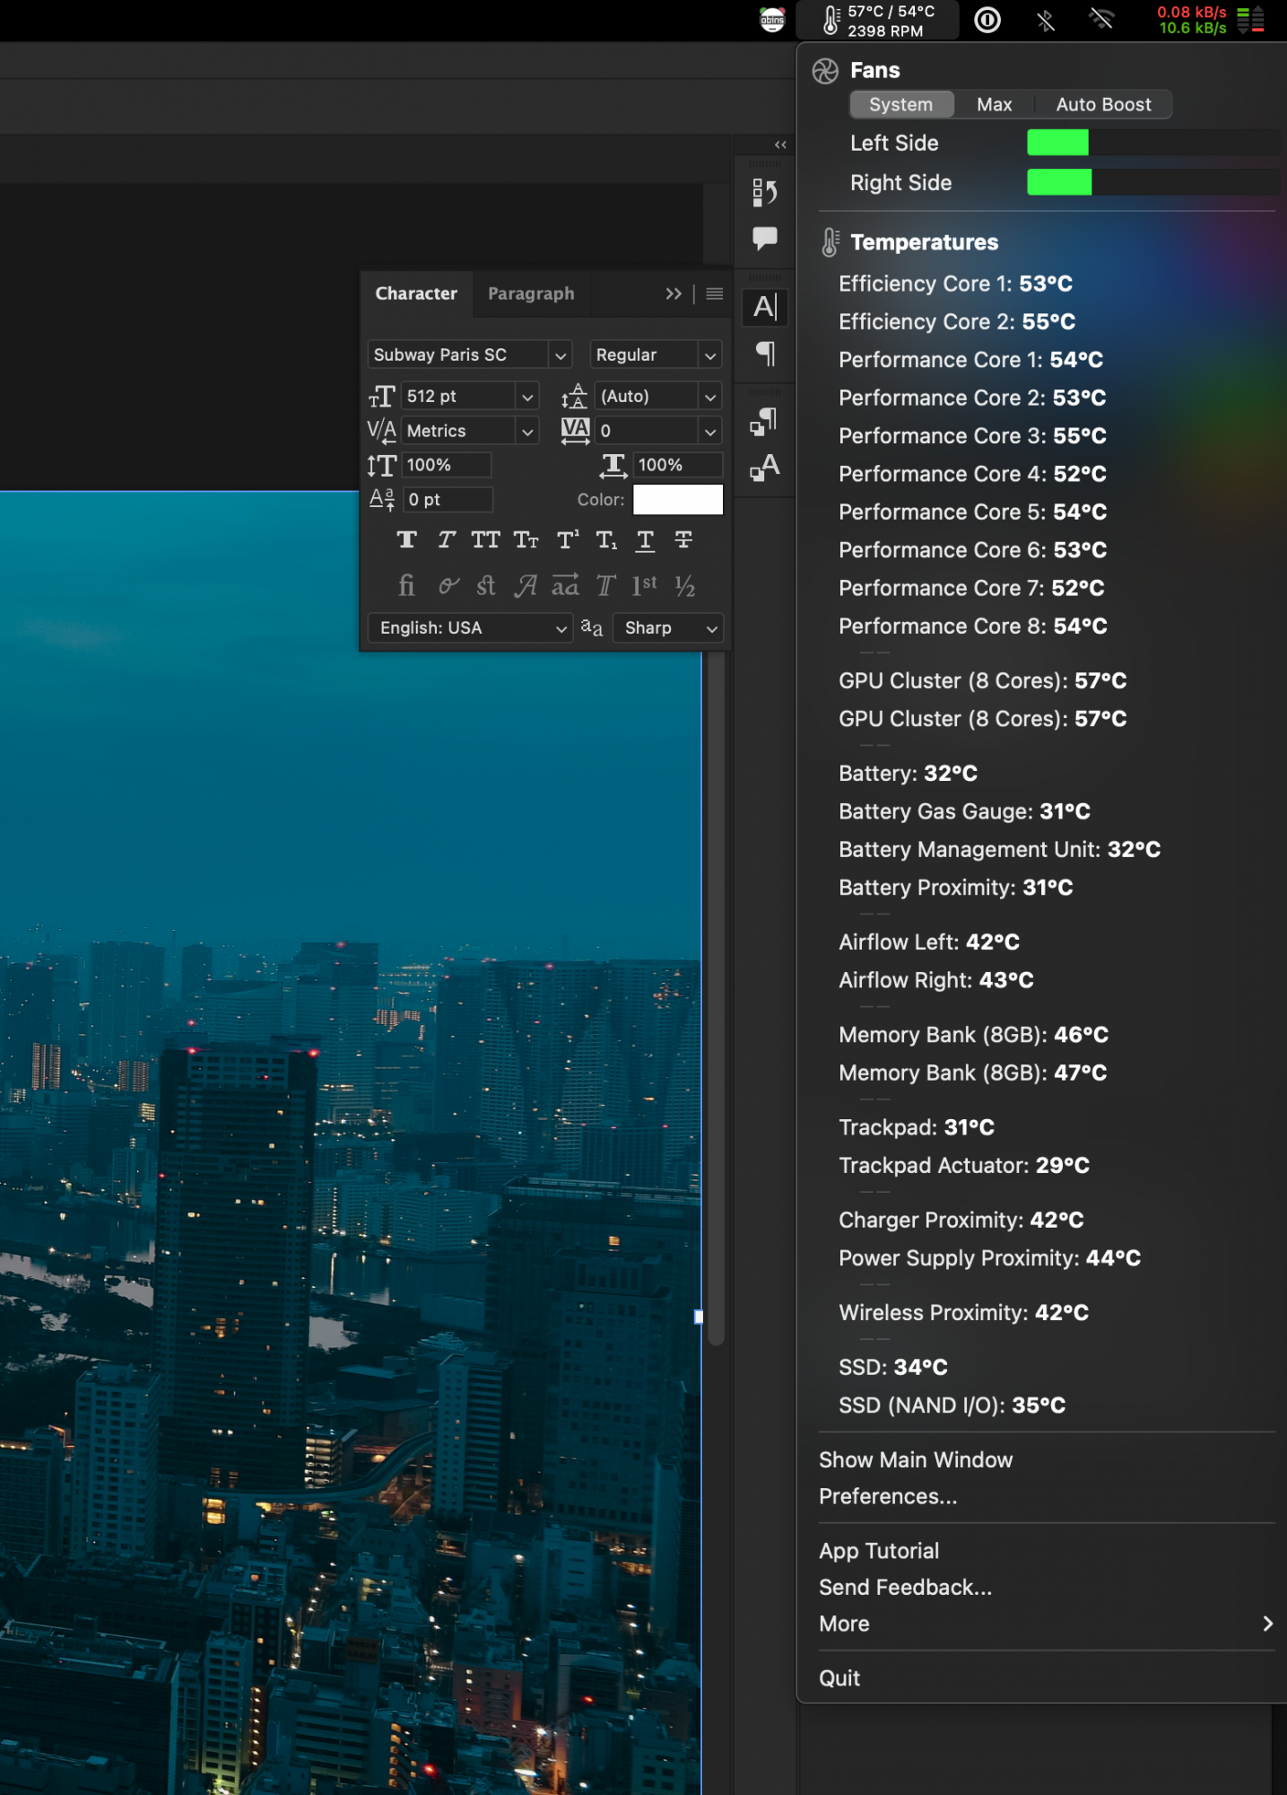Click the Left Side fan speed bar
The width and height of the screenshot is (1287, 1795).
pyautogui.click(x=1152, y=143)
